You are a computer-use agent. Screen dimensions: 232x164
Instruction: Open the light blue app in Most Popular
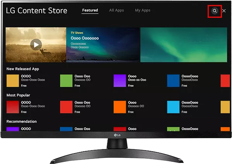[x=173, y=107]
